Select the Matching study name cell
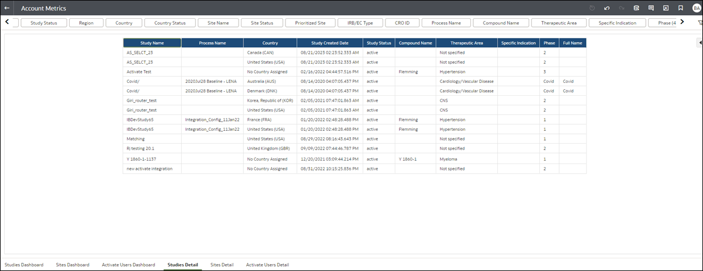This screenshot has height=271, width=703. (x=152, y=139)
